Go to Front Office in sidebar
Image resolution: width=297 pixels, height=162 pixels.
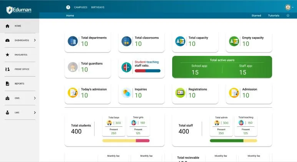(x=22, y=69)
